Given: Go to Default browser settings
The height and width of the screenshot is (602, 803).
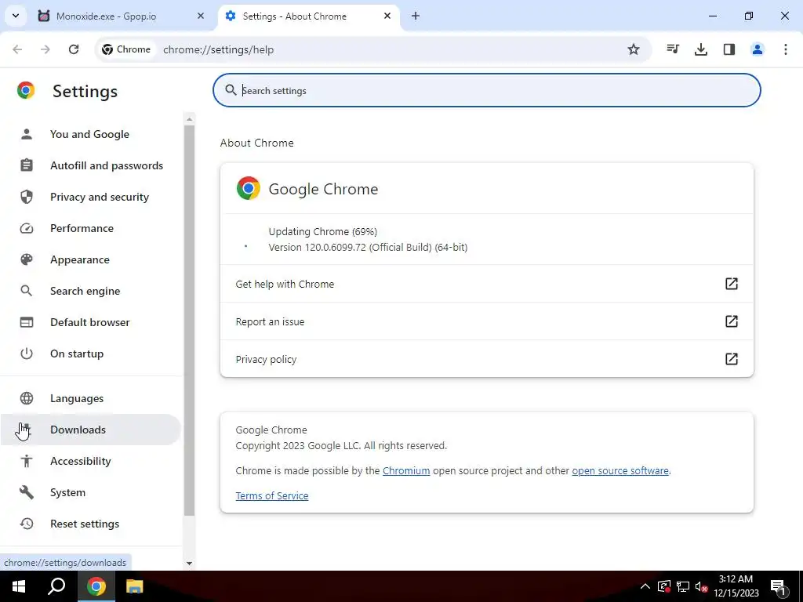Looking at the screenshot, I should pyautogui.click(x=91, y=322).
